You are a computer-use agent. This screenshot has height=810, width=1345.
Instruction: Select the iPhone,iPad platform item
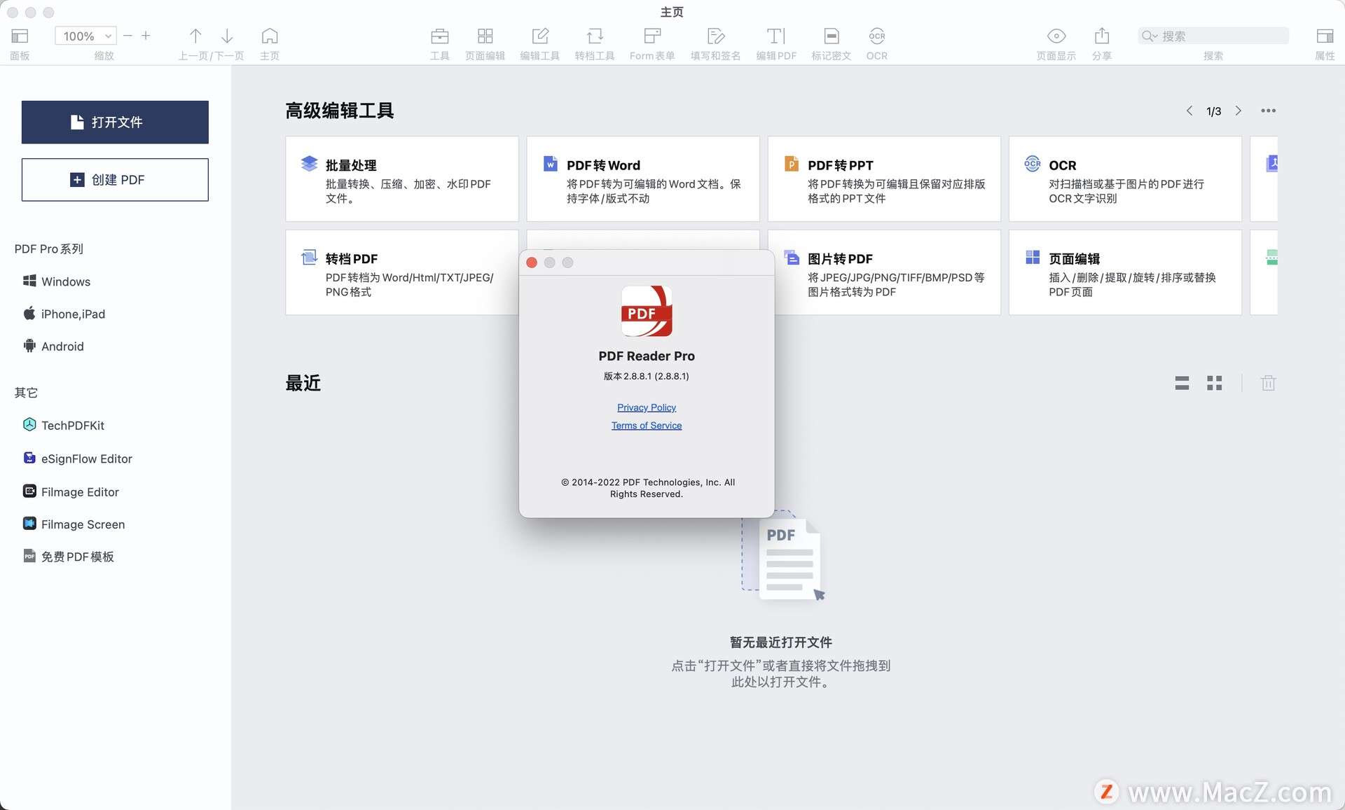click(74, 314)
